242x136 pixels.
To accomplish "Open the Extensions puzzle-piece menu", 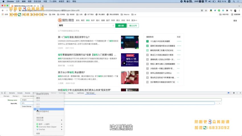I will click(x=227, y=11).
